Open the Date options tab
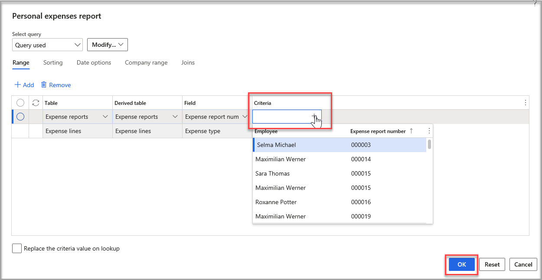This screenshot has width=542, height=280. (94, 63)
